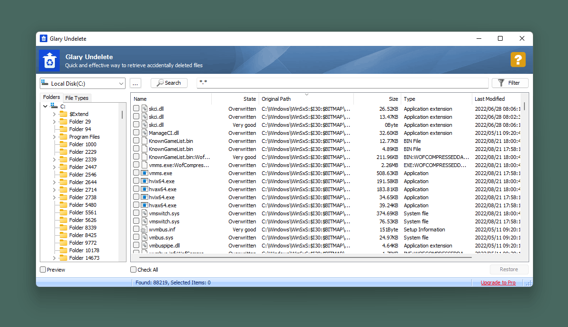Click the folder icon beside Folder 2229

(63, 152)
